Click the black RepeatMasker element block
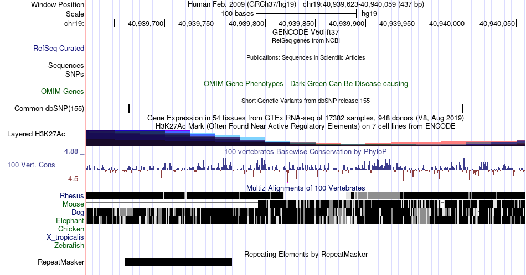The image size is (526, 275). 178,262
